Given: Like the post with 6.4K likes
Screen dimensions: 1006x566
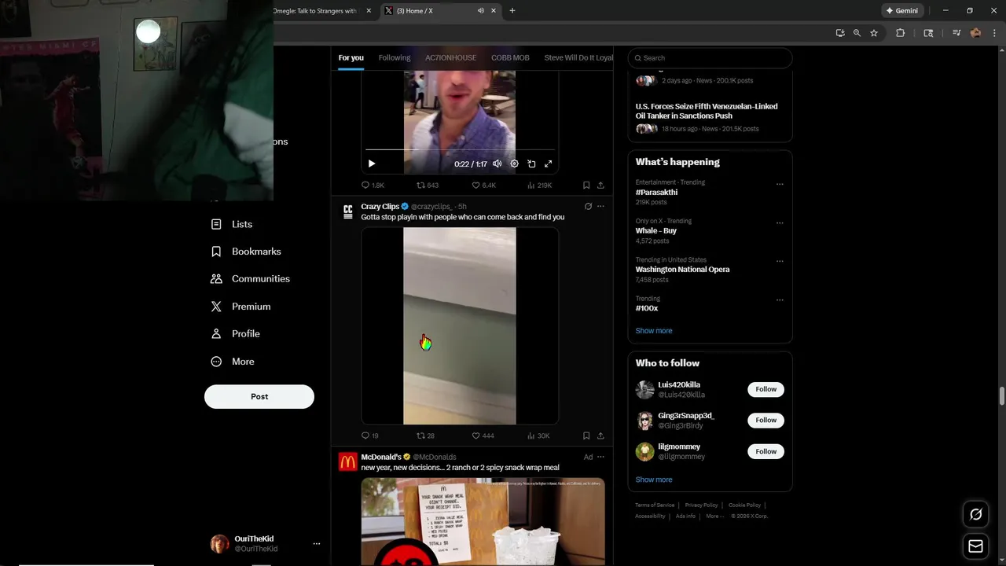Looking at the screenshot, I should 483,186.
